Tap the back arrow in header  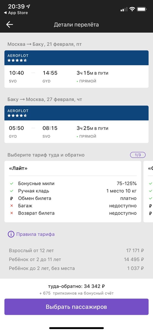point(9,25)
